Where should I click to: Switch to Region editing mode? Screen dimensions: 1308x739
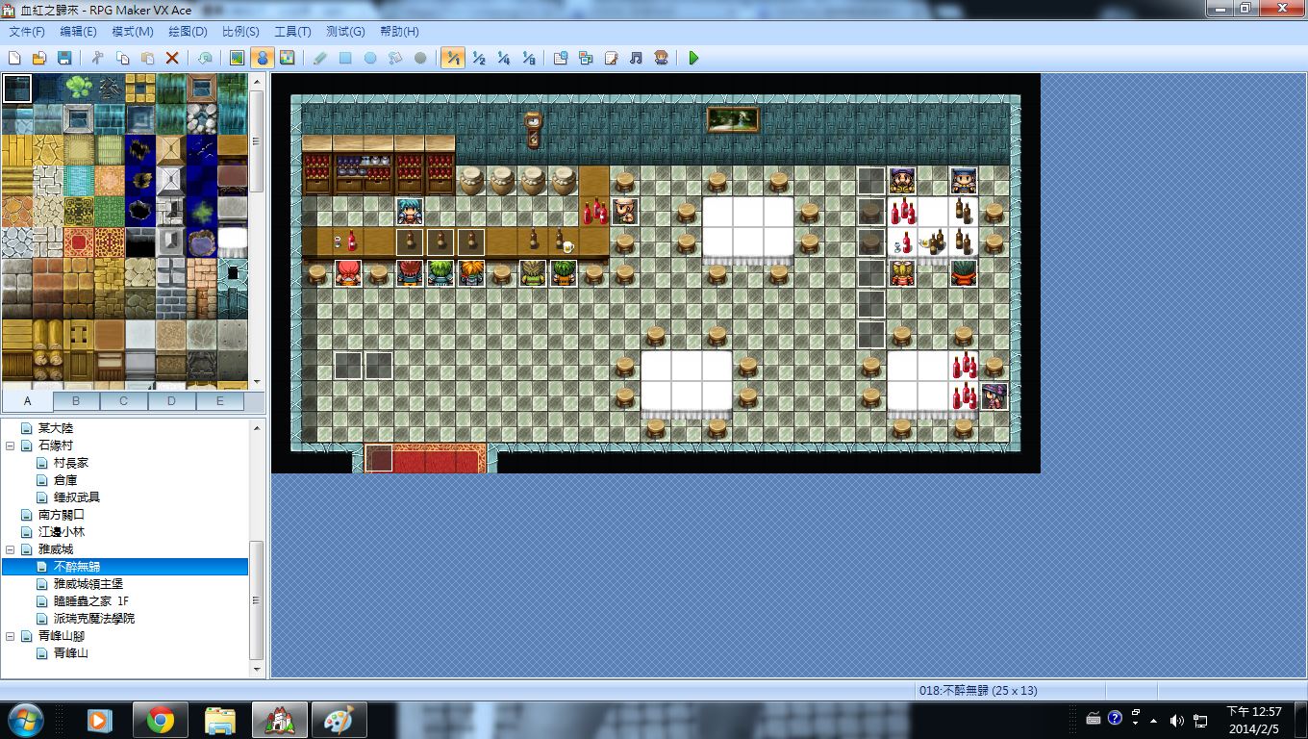(287, 58)
